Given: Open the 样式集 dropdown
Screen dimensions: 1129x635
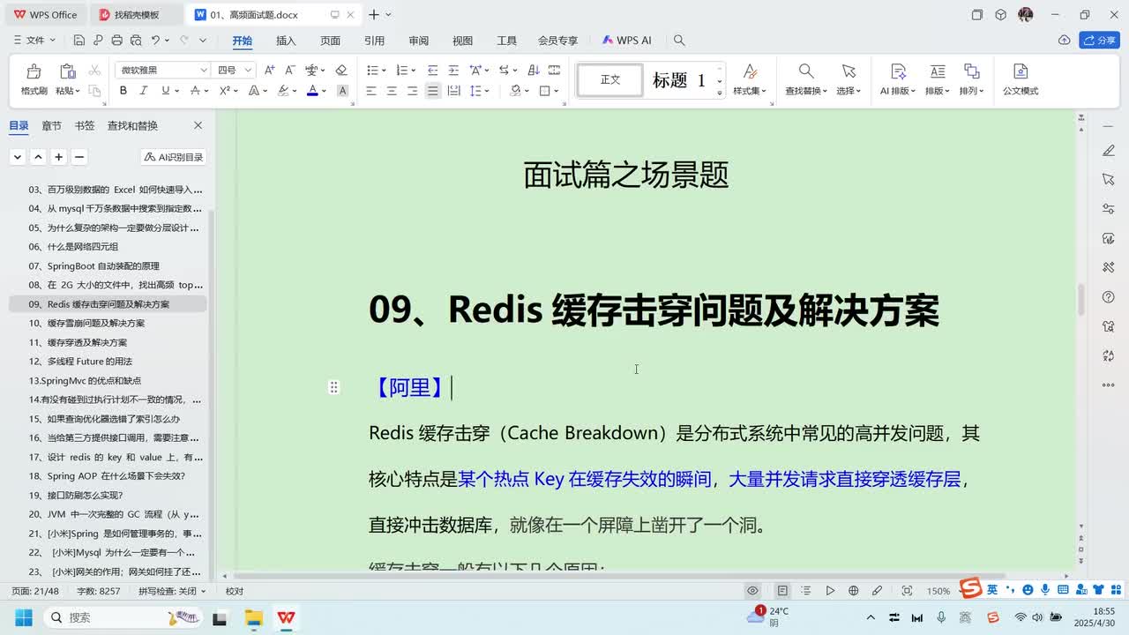Looking at the screenshot, I should tap(750, 91).
